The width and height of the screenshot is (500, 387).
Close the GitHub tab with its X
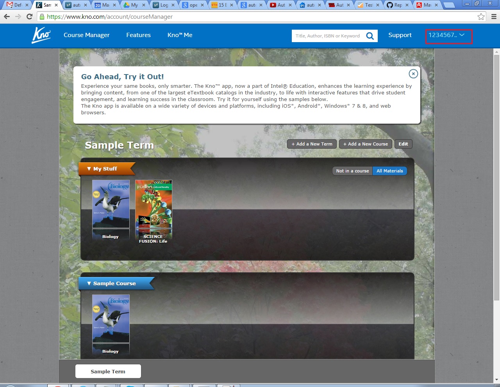[407, 5]
